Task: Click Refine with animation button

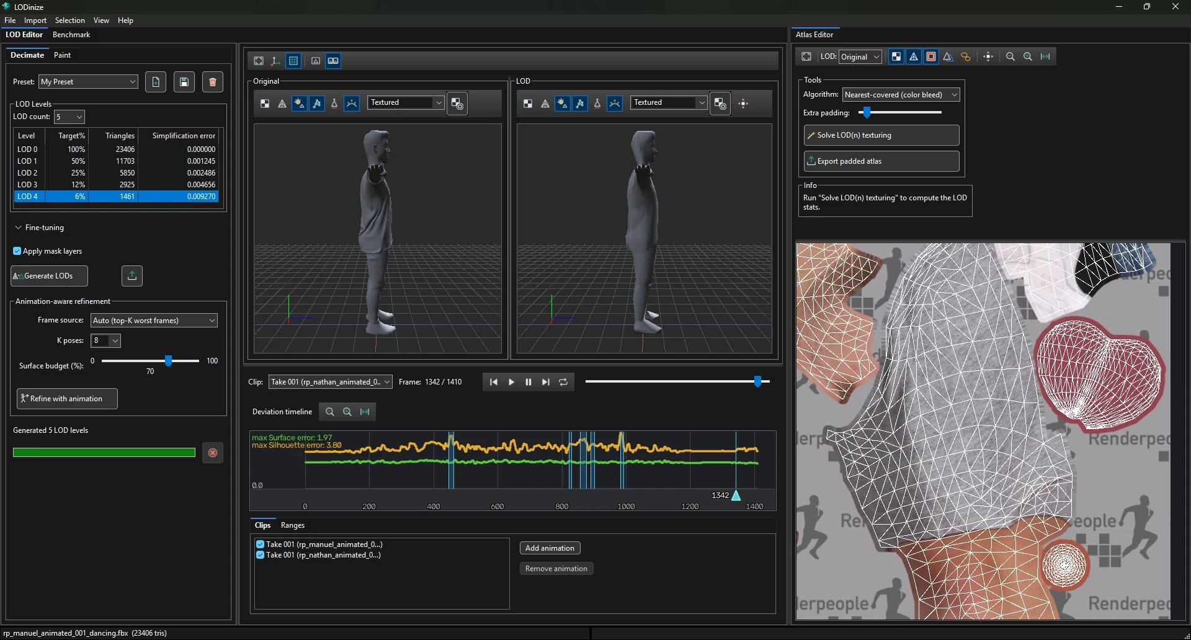Action: (67, 399)
